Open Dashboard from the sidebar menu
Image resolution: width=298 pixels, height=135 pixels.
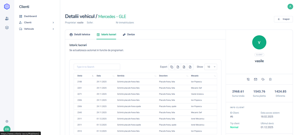coord(31,16)
